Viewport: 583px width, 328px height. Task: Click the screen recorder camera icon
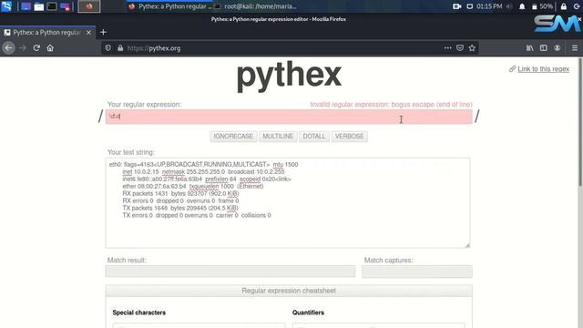tap(457, 6)
